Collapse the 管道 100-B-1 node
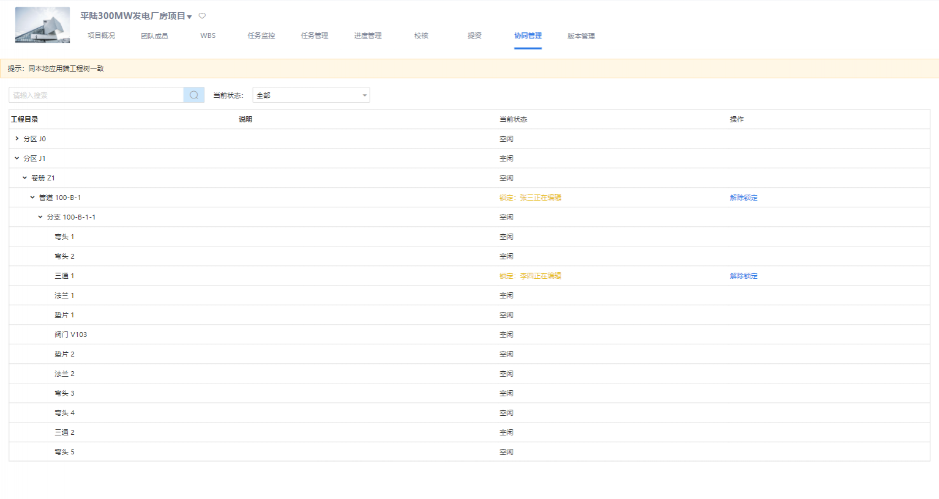The height and width of the screenshot is (499, 939). pos(33,198)
